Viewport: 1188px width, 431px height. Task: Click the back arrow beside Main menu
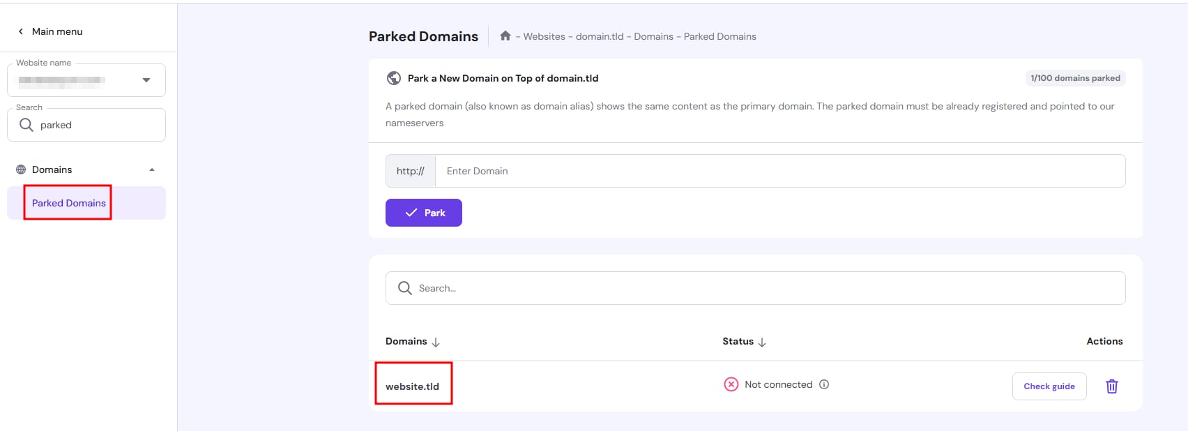(x=21, y=31)
